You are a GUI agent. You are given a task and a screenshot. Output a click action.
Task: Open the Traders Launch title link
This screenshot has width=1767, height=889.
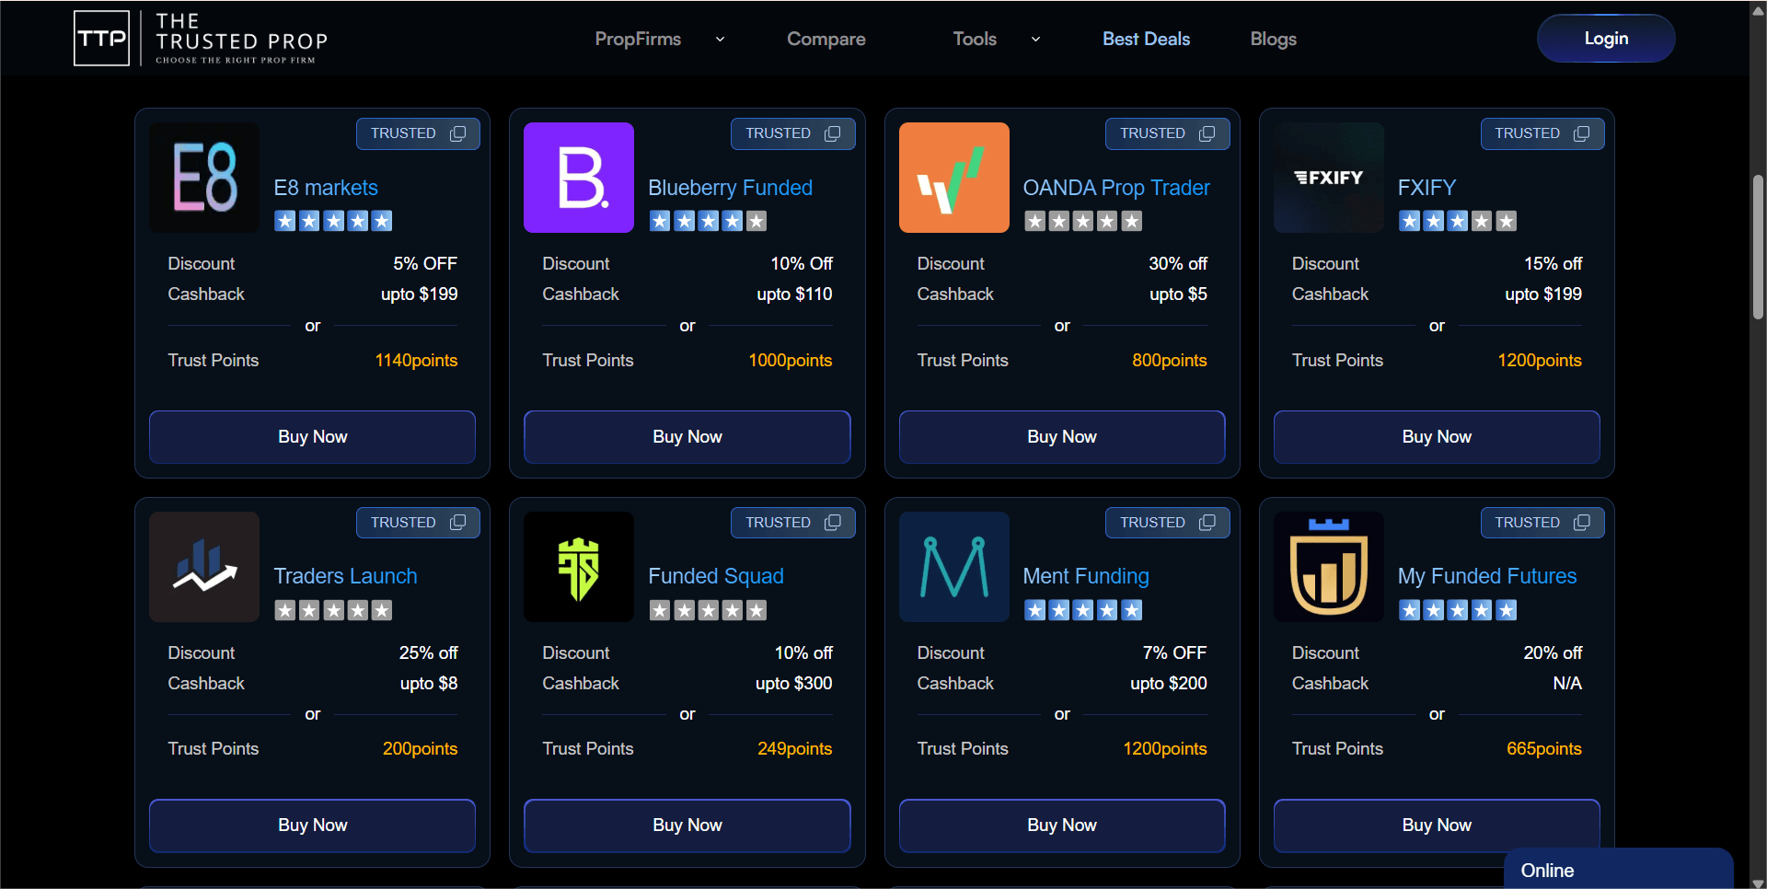coord(345,576)
